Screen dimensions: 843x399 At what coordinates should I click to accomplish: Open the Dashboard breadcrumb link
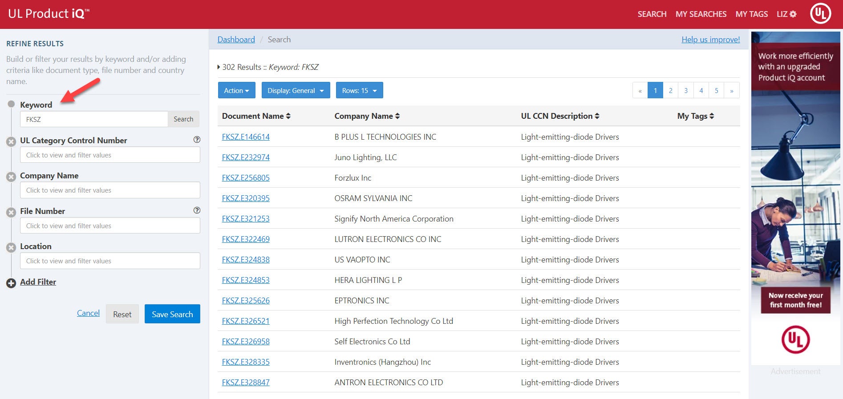coord(236,40)
